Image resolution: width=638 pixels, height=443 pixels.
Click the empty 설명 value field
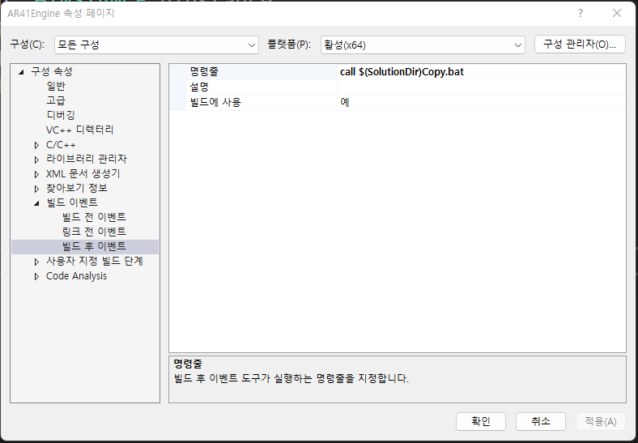(481, 87)
